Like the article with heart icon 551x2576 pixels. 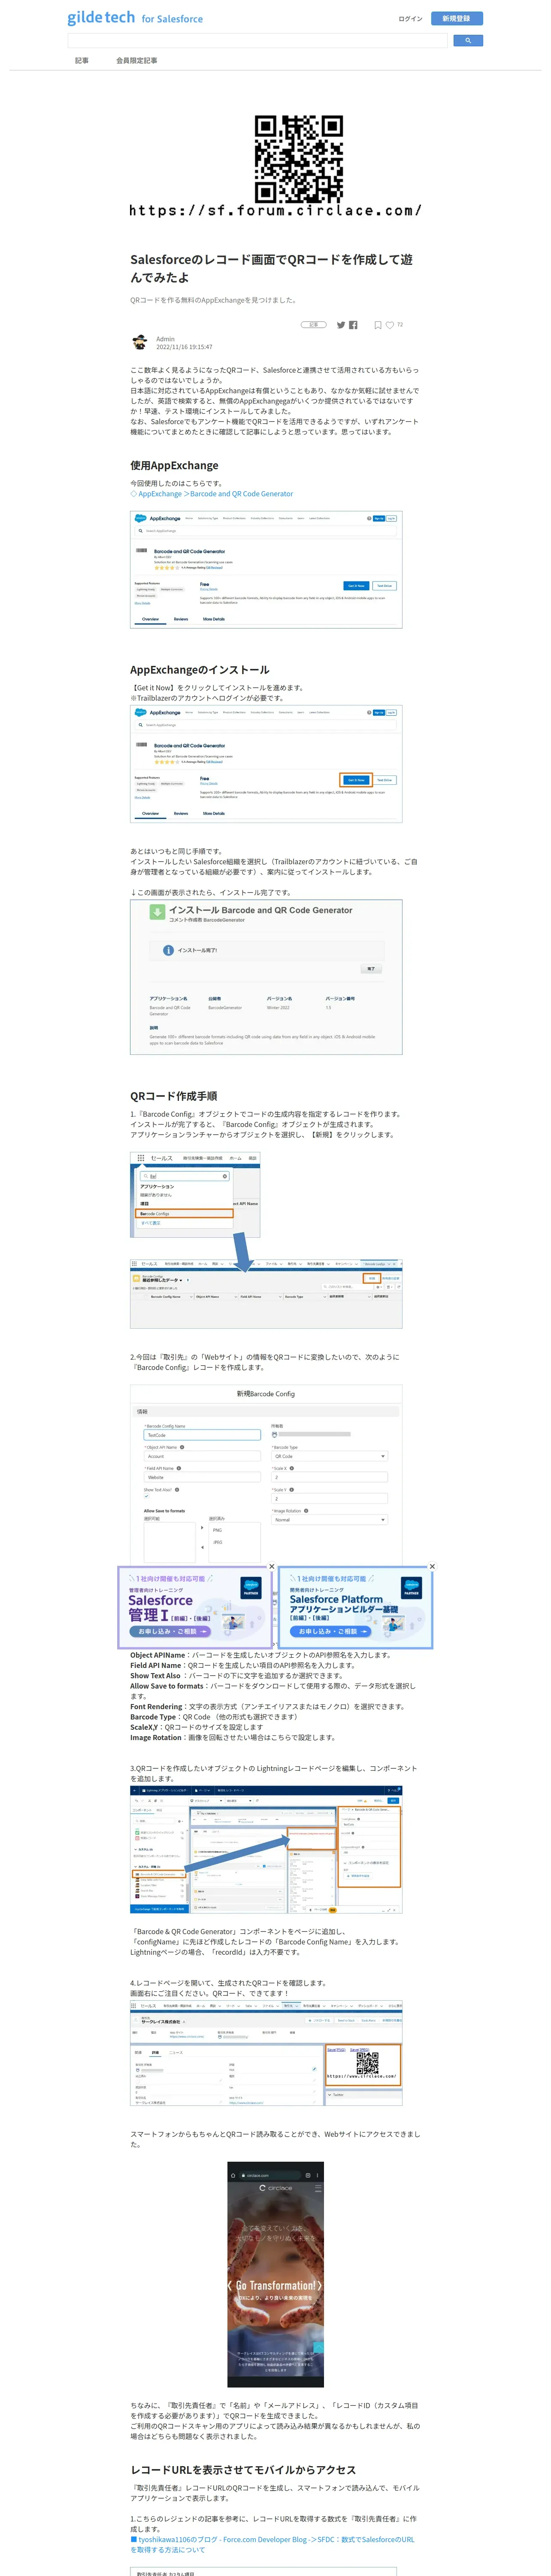click(x=390, y=325)
